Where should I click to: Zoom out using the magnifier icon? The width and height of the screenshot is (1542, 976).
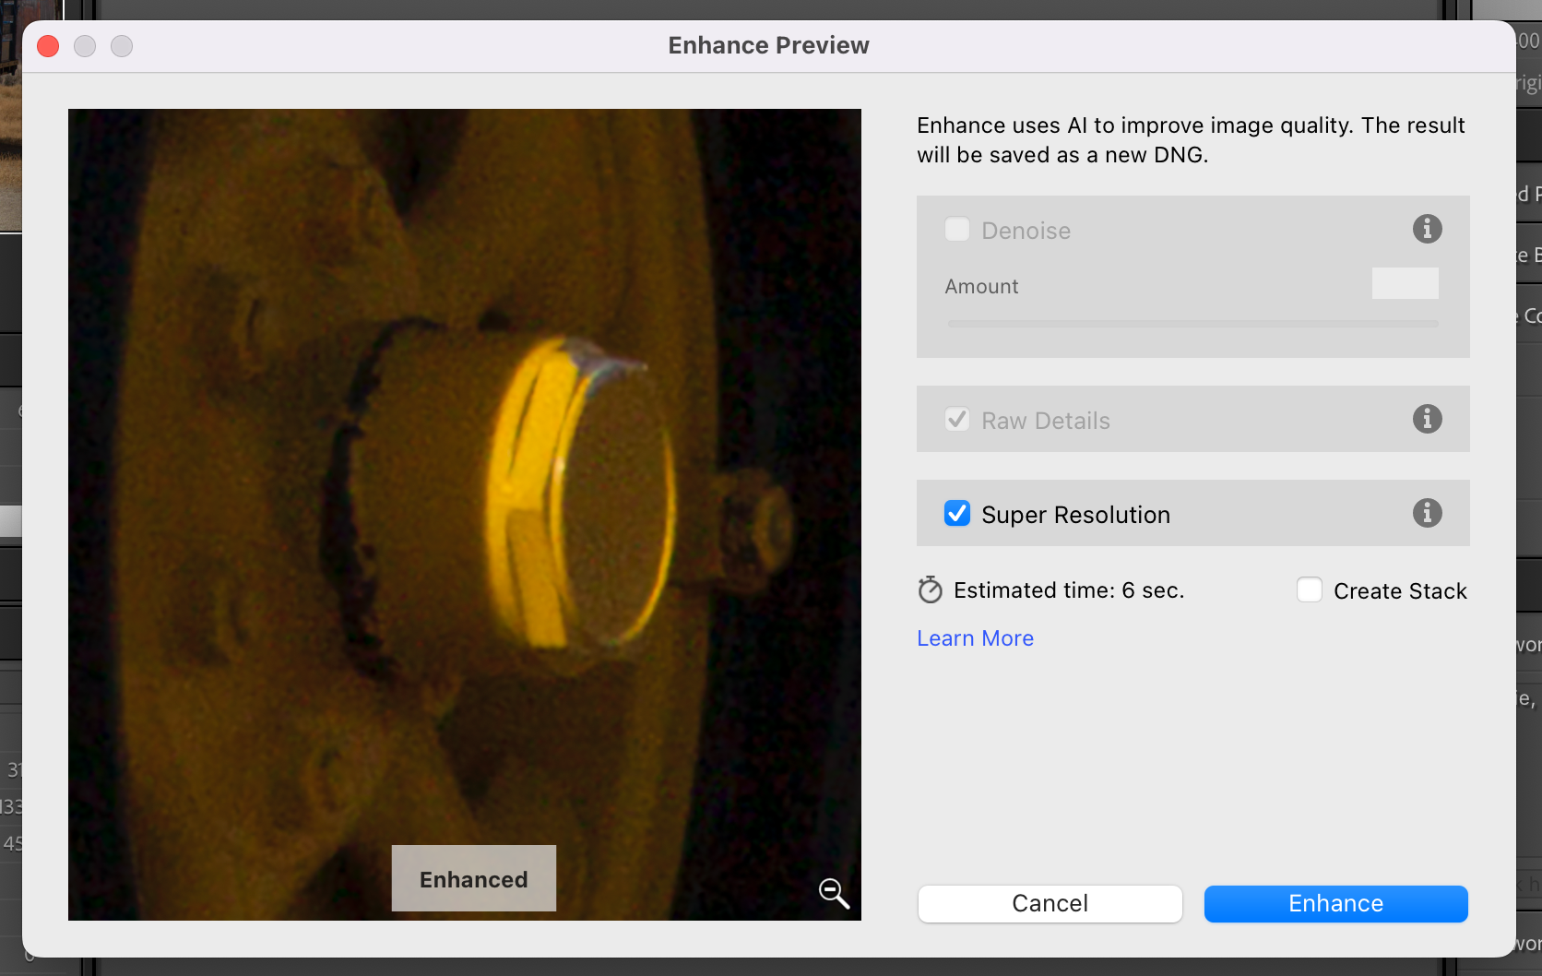pos(833,892)
